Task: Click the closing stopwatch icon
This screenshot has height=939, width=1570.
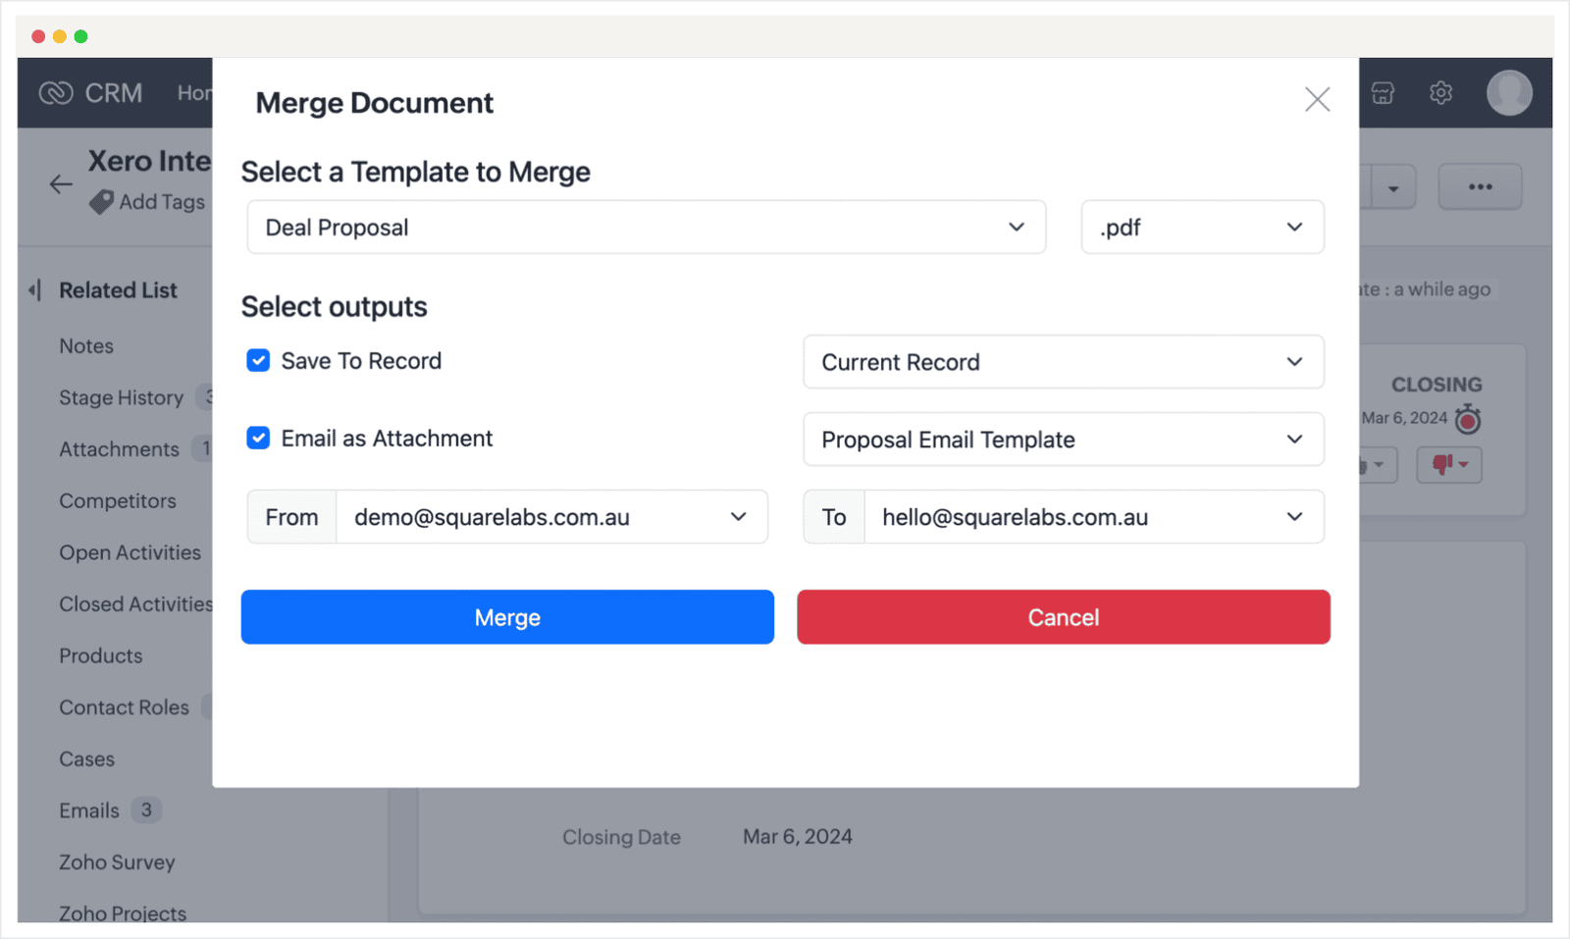Action: tap(1468, 419)
